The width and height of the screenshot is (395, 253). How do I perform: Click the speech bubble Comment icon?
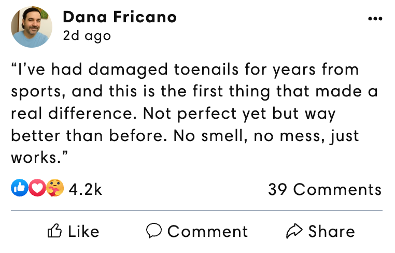[153, 231]
